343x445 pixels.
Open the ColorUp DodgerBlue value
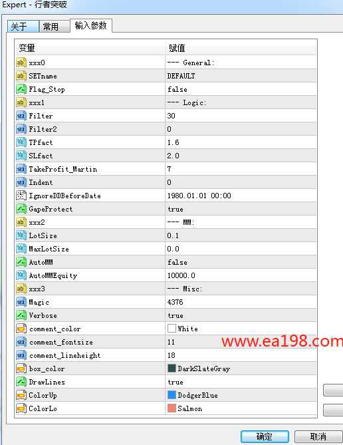[241, 395]
